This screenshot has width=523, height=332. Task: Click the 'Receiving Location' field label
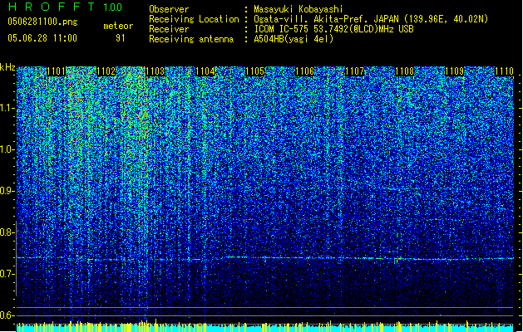tap(194, 19)
